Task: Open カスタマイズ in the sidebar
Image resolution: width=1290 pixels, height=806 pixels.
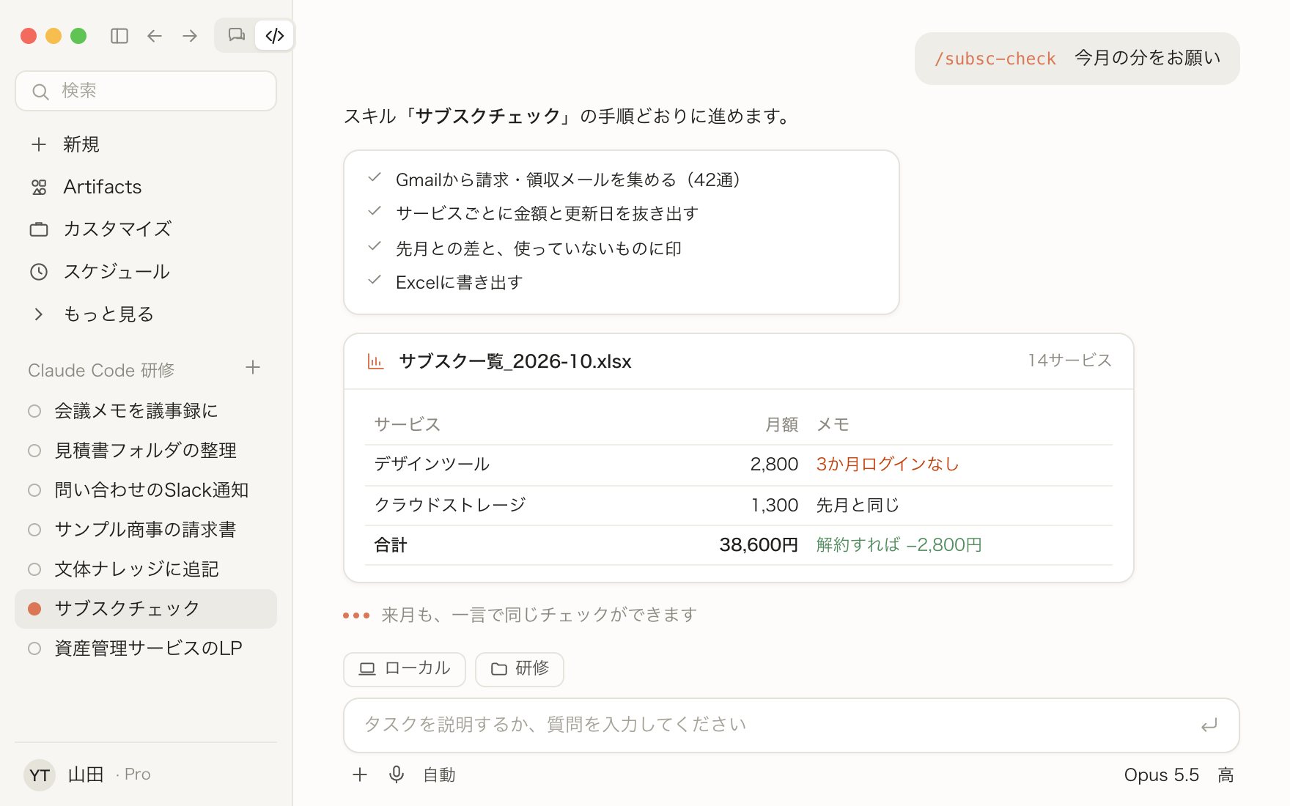Action: (x=146, y=229)
